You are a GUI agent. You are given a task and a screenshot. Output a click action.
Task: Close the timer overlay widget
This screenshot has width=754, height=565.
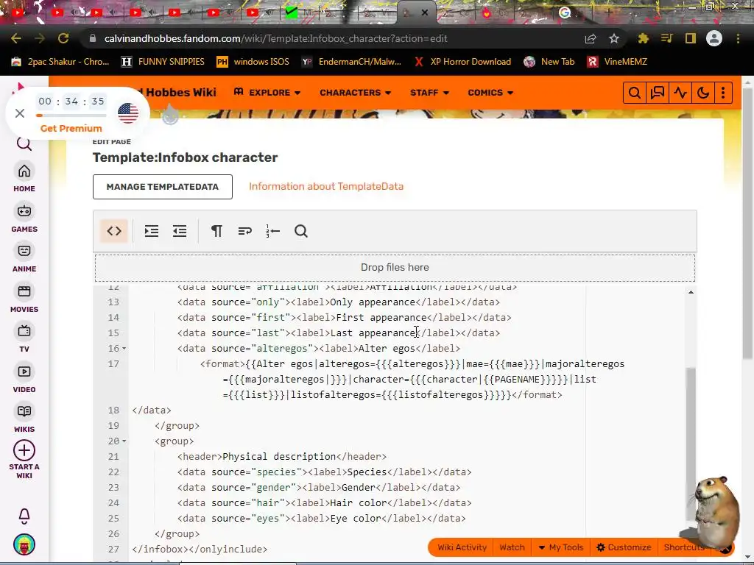[x=20, y=113]
